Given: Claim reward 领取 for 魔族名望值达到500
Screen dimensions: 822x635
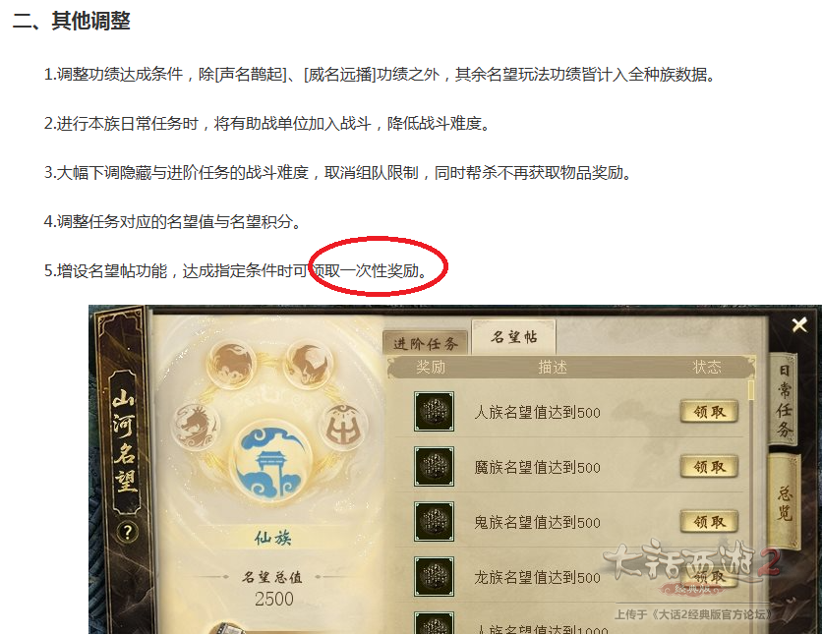Looking at the screenshot, I should pos(709,467).
